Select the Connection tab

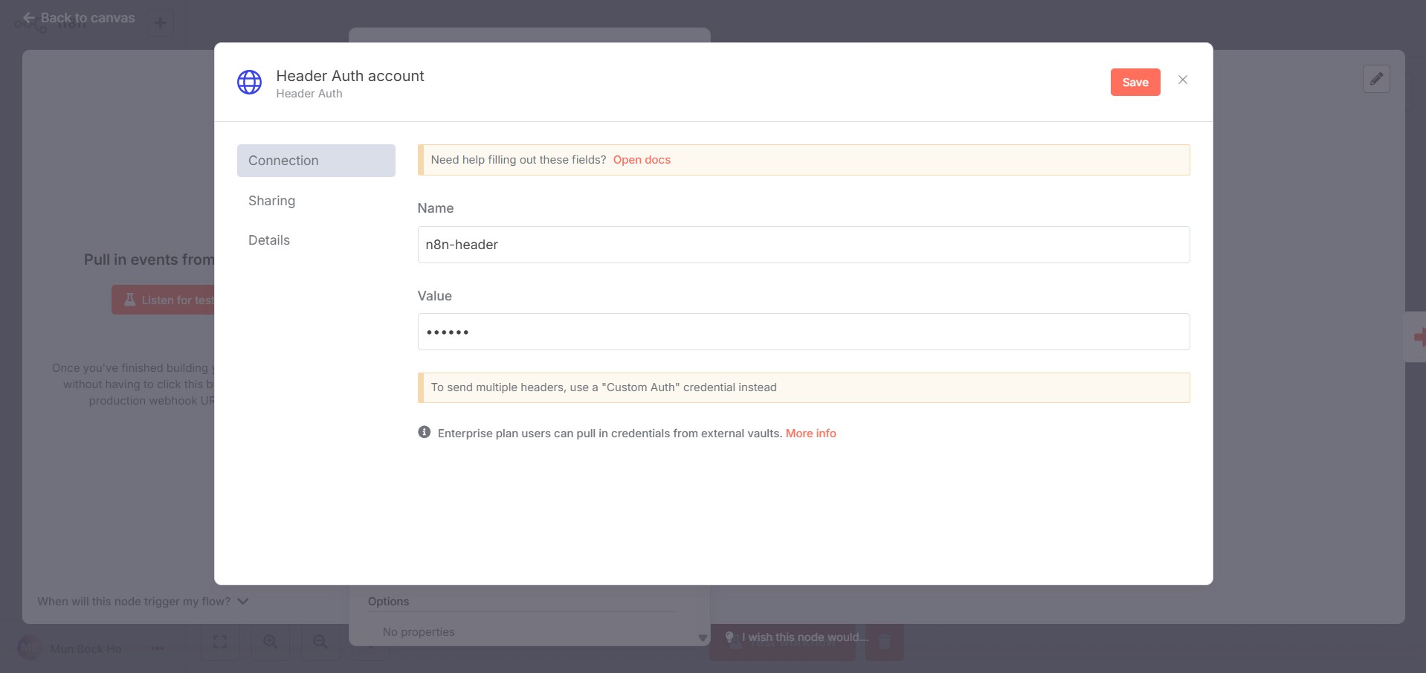point(316,161)
